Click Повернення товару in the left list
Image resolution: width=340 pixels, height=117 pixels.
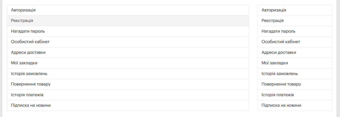click(31, 84)
